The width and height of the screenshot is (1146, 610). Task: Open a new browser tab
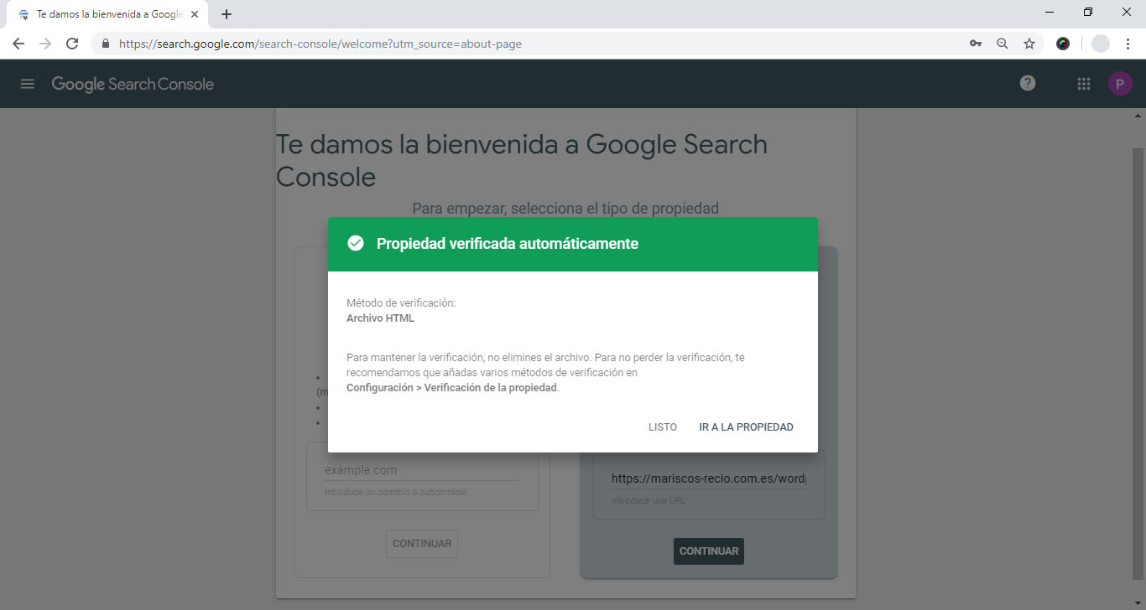coord(227,14)
